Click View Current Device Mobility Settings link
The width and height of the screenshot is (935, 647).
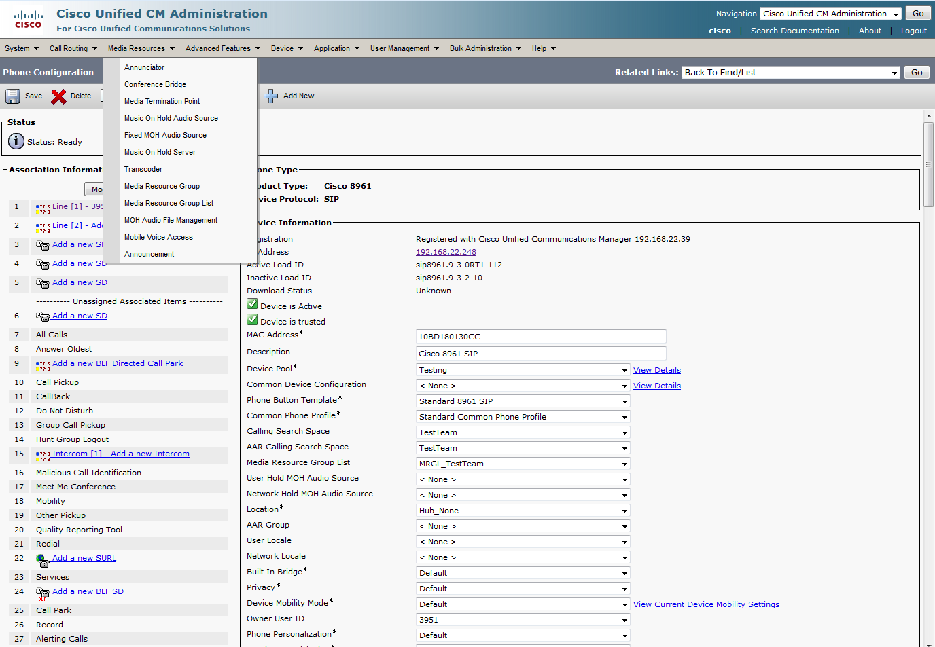[706, 604]
